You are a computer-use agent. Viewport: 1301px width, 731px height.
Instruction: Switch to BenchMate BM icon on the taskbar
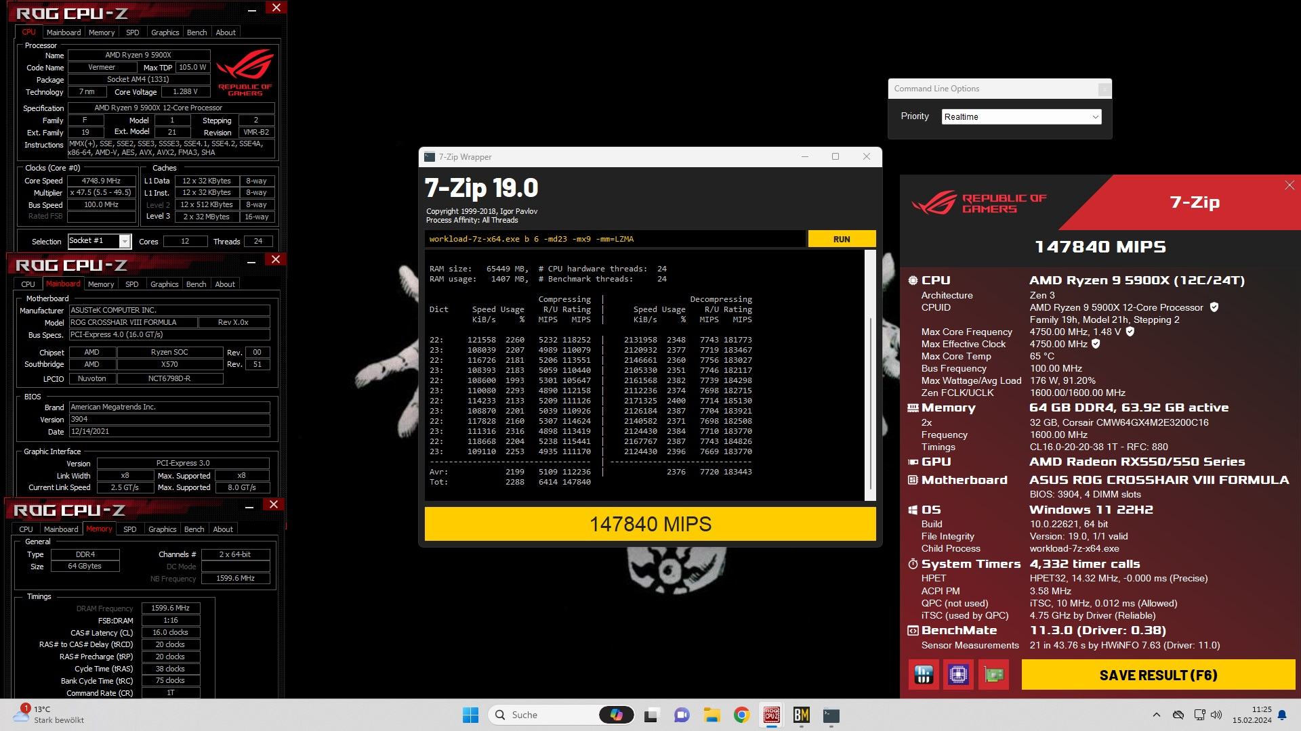801,715
